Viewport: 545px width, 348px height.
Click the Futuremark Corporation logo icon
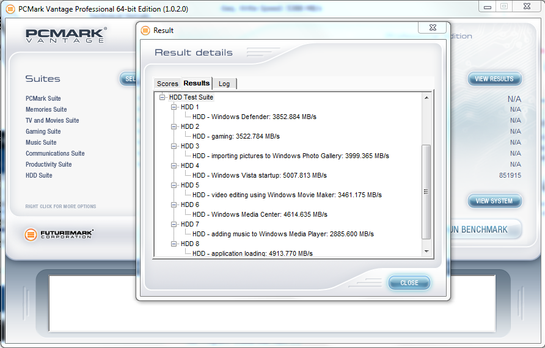(x=31, y=235)
